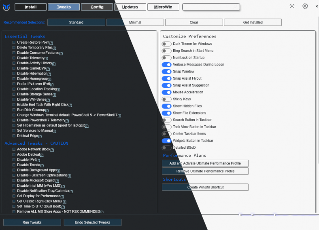The image size is (319, 230).
Task: Turn off Verbose Messages During Logon
Action: click(166, 65)
